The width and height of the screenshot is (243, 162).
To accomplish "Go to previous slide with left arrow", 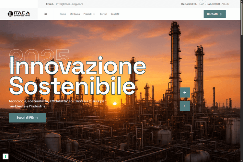I will coord(185,106).
